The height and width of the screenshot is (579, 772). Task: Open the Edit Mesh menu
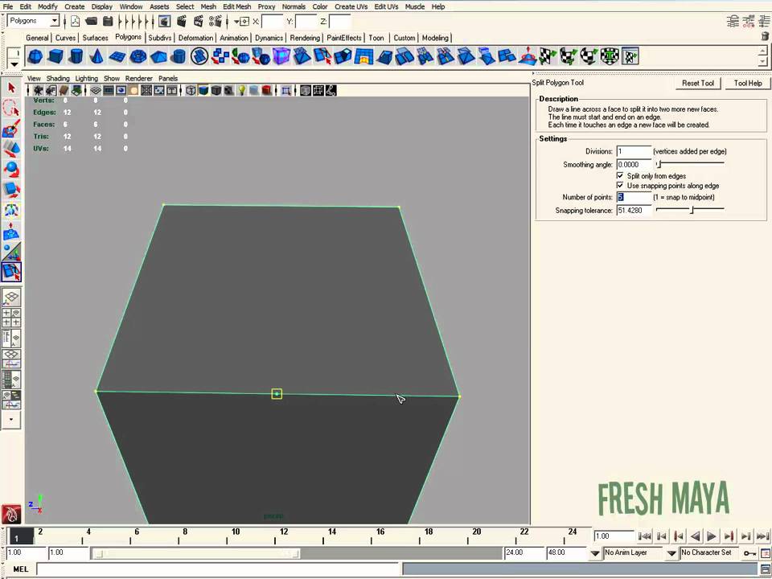click(236, 6)
